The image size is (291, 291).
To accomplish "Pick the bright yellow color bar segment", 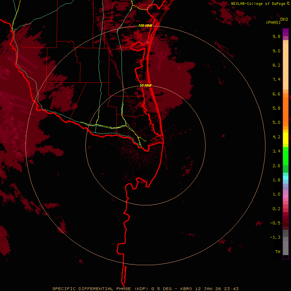I will pos(286,138).
